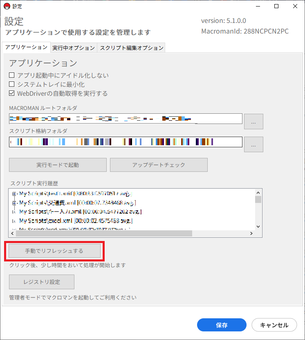Screen dimensions: 305x340
Task: Run アップデートチェック
Action: pyautogui.click(x=159, y=165)
